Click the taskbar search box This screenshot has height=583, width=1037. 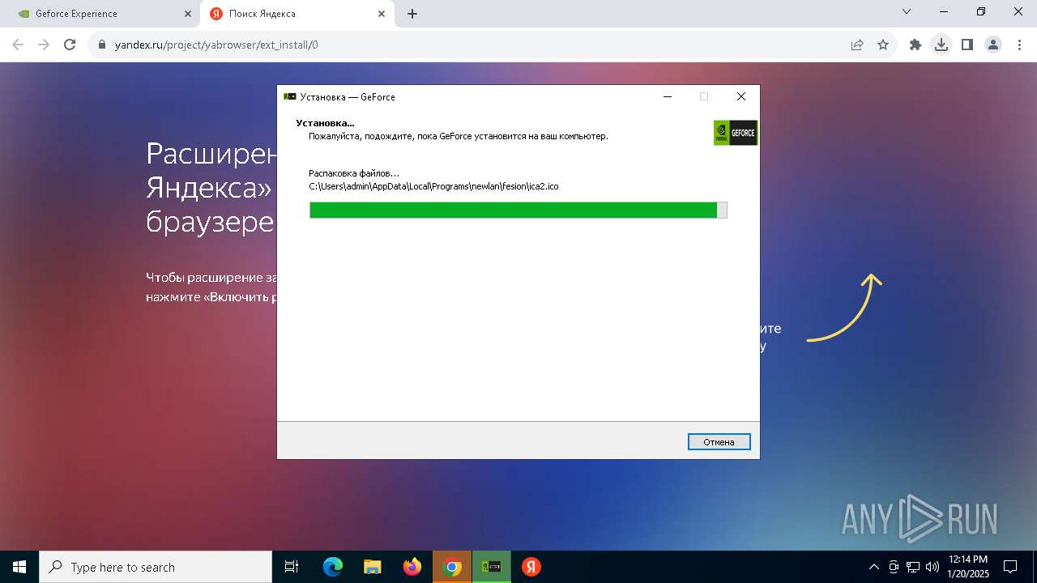(156, 567)
